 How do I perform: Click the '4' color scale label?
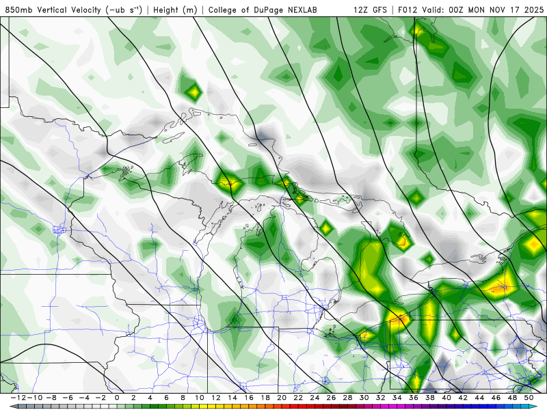(x=150, y=398)
